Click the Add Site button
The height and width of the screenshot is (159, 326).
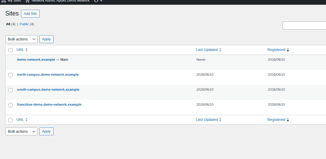pyautogui.click(x=30, y=14)
